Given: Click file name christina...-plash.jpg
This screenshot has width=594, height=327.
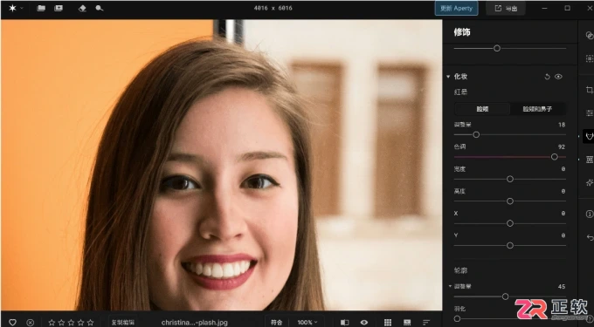Looking at the screenshot, I should tap(194, 323).
